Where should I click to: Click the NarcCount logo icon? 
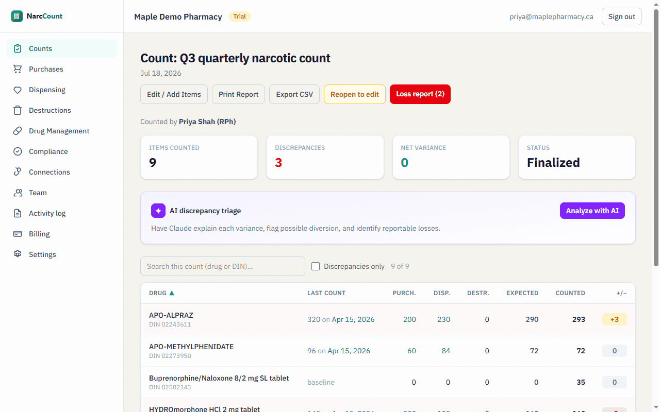(x=17, y=16)
